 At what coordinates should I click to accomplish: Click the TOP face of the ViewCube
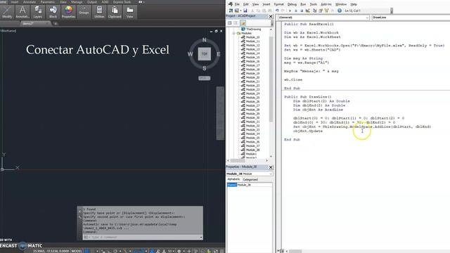(205, 54)
